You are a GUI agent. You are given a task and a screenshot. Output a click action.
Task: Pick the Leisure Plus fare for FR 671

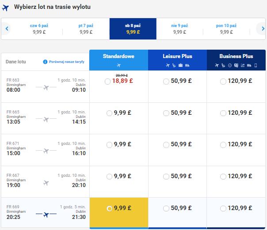[x=166, y=144]
